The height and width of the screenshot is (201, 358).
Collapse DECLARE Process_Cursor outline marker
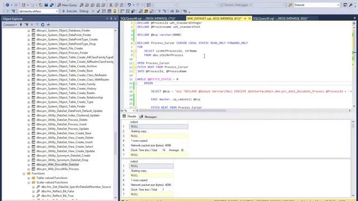tap(135, 43)
